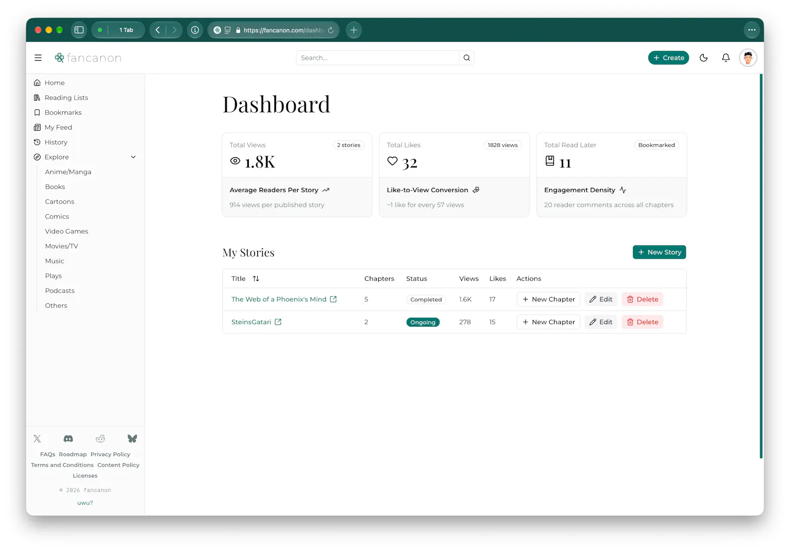Open The Web of a Phoenix's Mind external link icon
The height and width of the screenshot is (550, 790).
[333, 299]
